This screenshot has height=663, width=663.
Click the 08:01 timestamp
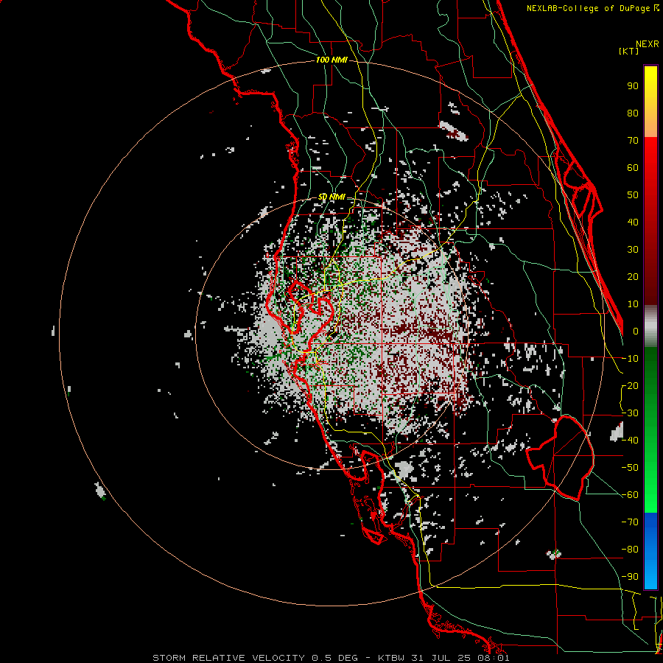(494, 658)
